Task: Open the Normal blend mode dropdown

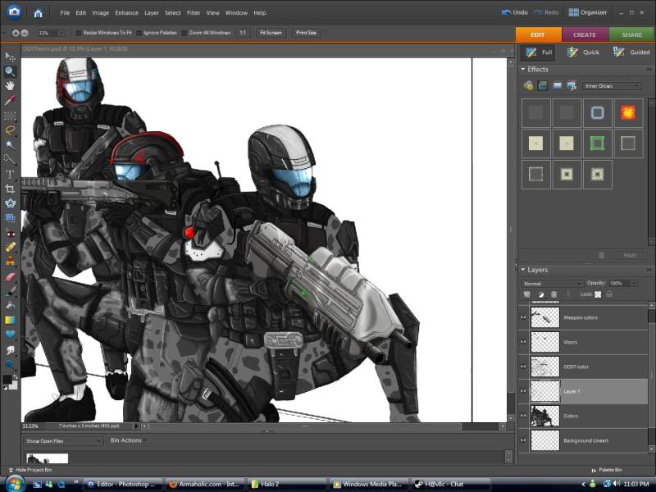Action: click(x=552, y=284)
